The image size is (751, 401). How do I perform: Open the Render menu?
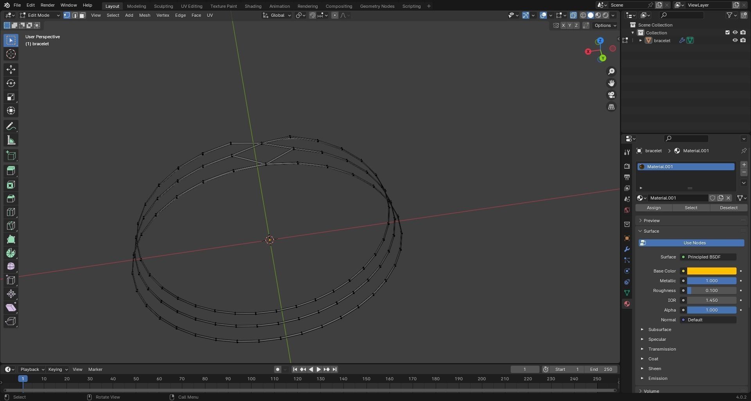pos(47,5)
